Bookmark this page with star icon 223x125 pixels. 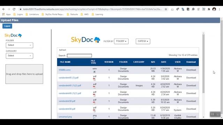pos(166,9)
